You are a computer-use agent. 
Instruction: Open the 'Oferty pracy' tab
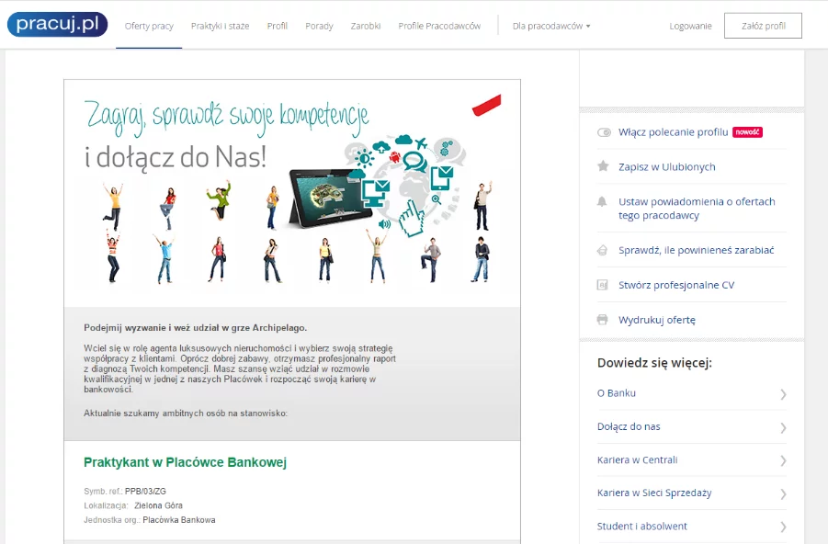[149, 27]
